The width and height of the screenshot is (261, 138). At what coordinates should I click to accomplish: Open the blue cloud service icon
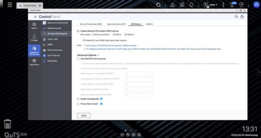click(x=256, y=5)
